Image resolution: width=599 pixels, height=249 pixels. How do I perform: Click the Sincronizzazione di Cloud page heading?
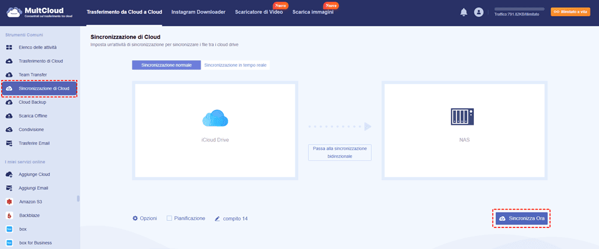(x=125, y=37)
